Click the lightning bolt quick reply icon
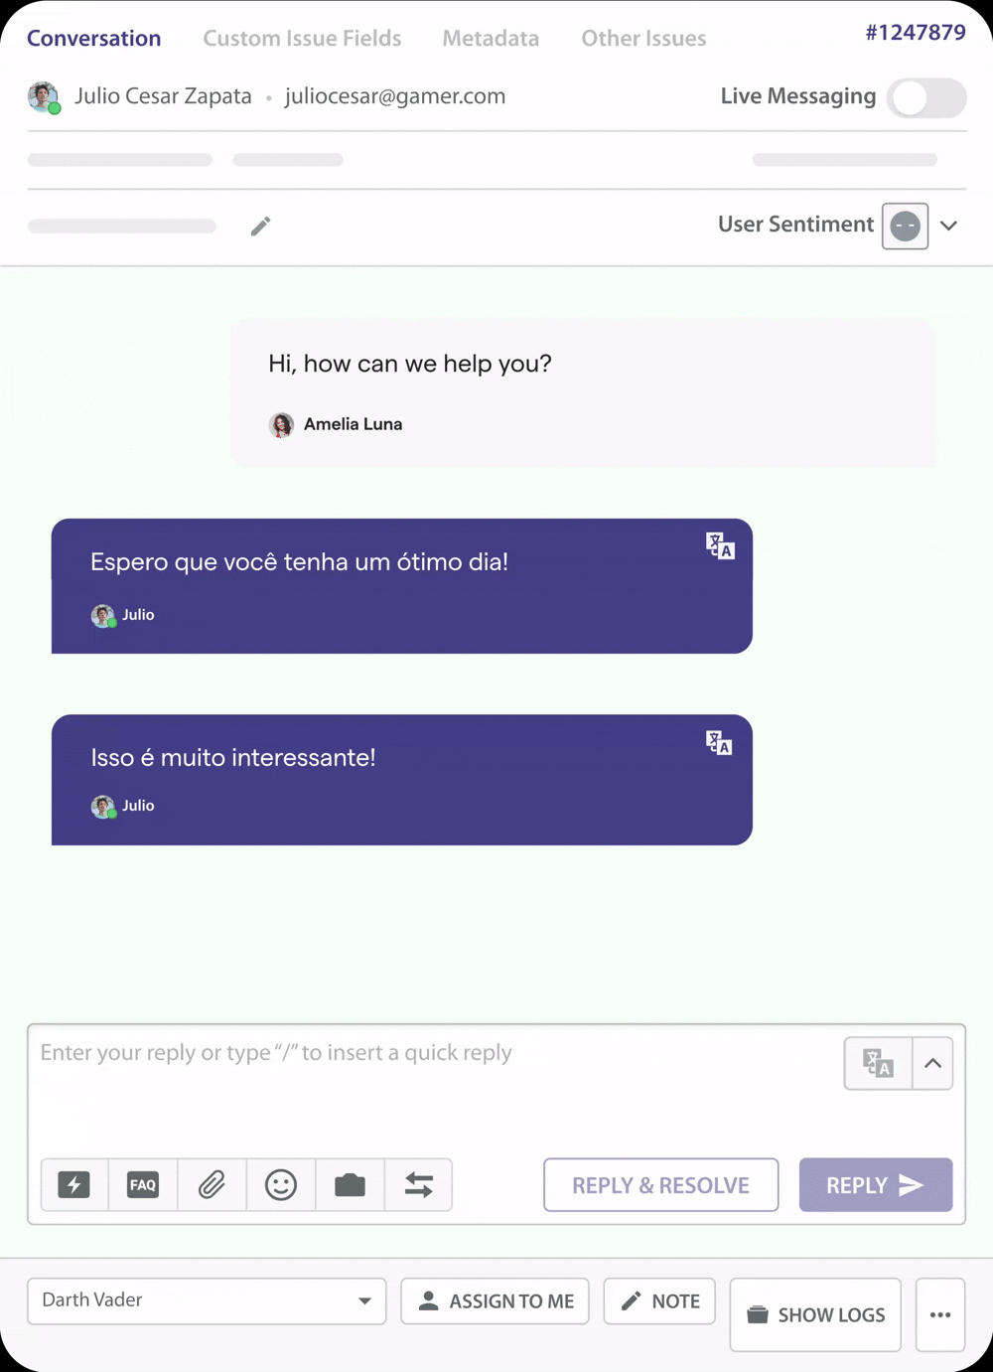Viewport: 993px width, 1372px height. tap(74, 1184)
